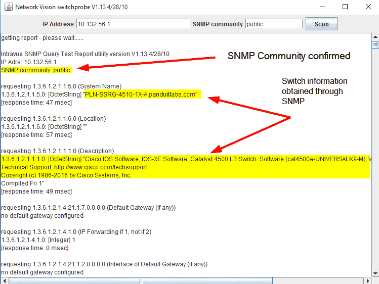The width and height of the screenshot is (379, 284).
Task: Click the Java application icon in title bar
Action: [x=9, y=7]
